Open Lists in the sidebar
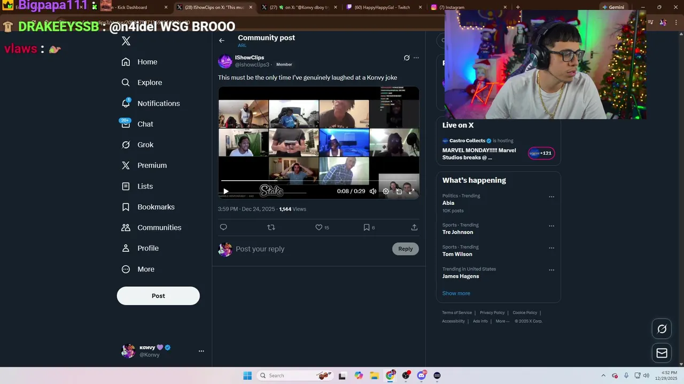 (137, 186)
